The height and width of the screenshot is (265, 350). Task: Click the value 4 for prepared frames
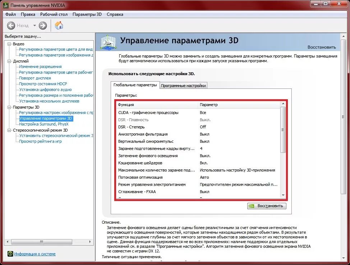coord(201,149)
